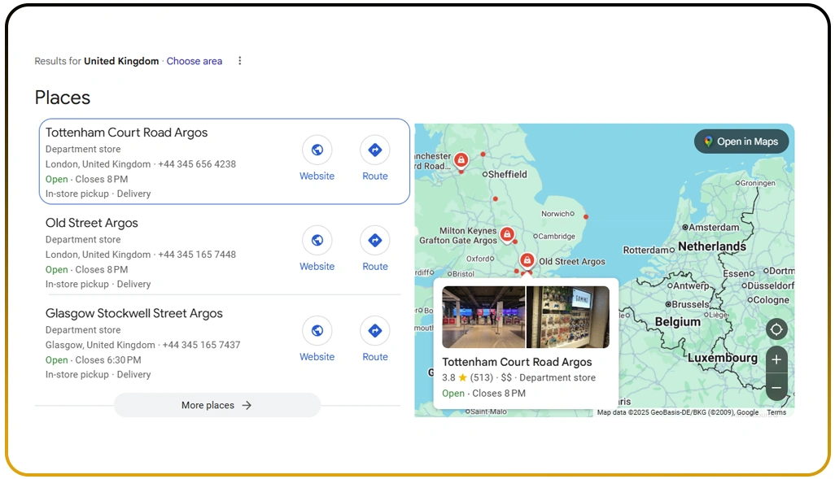
Task: Open Glasgow Stockwell Street Argos listing title
Action: click(x=134, y=313)
